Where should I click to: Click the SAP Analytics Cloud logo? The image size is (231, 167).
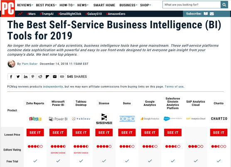coord(196,119)
